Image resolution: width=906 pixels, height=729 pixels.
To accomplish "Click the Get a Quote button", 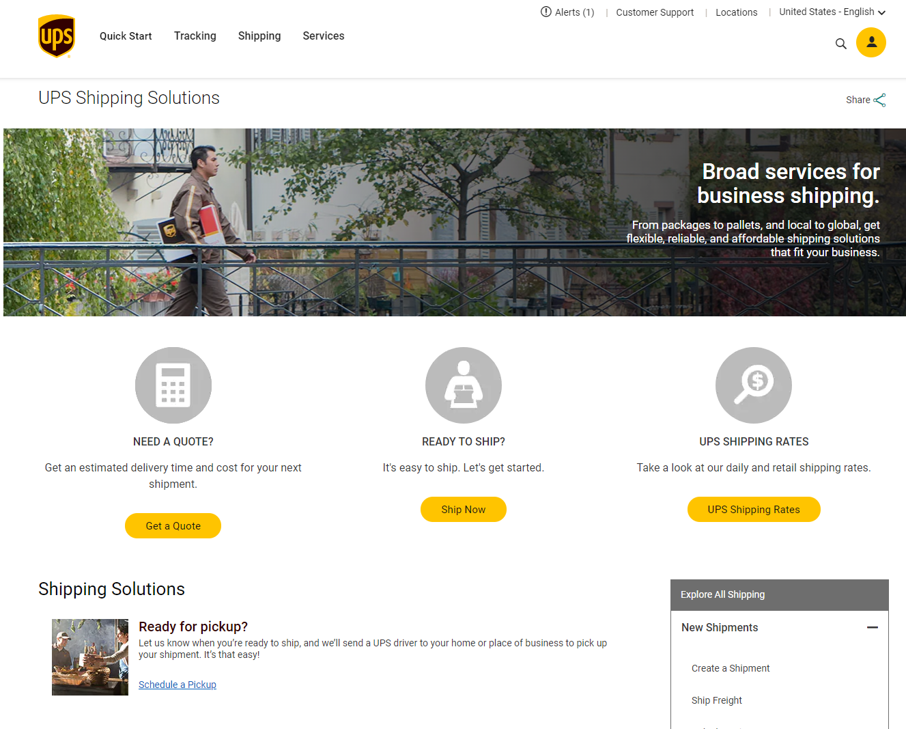I will [173, 526].
